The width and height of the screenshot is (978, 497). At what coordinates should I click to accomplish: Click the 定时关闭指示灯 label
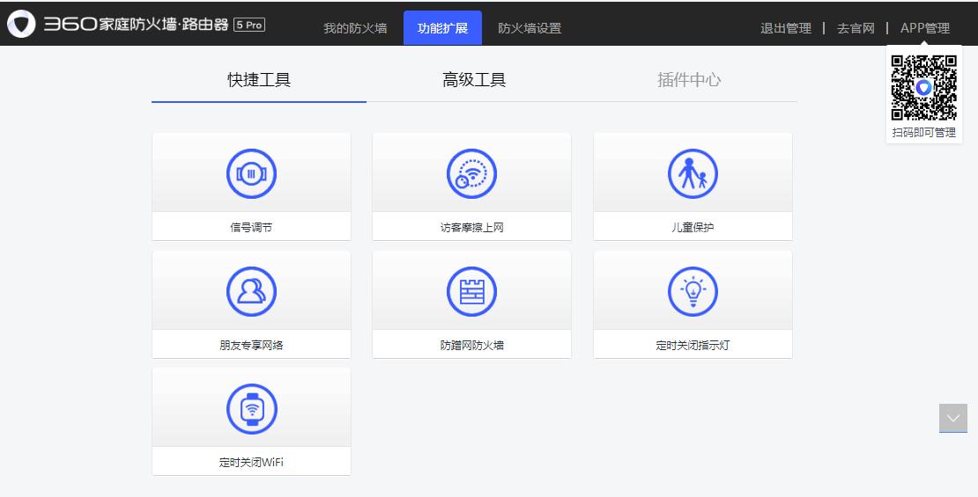tap(693, 345)
